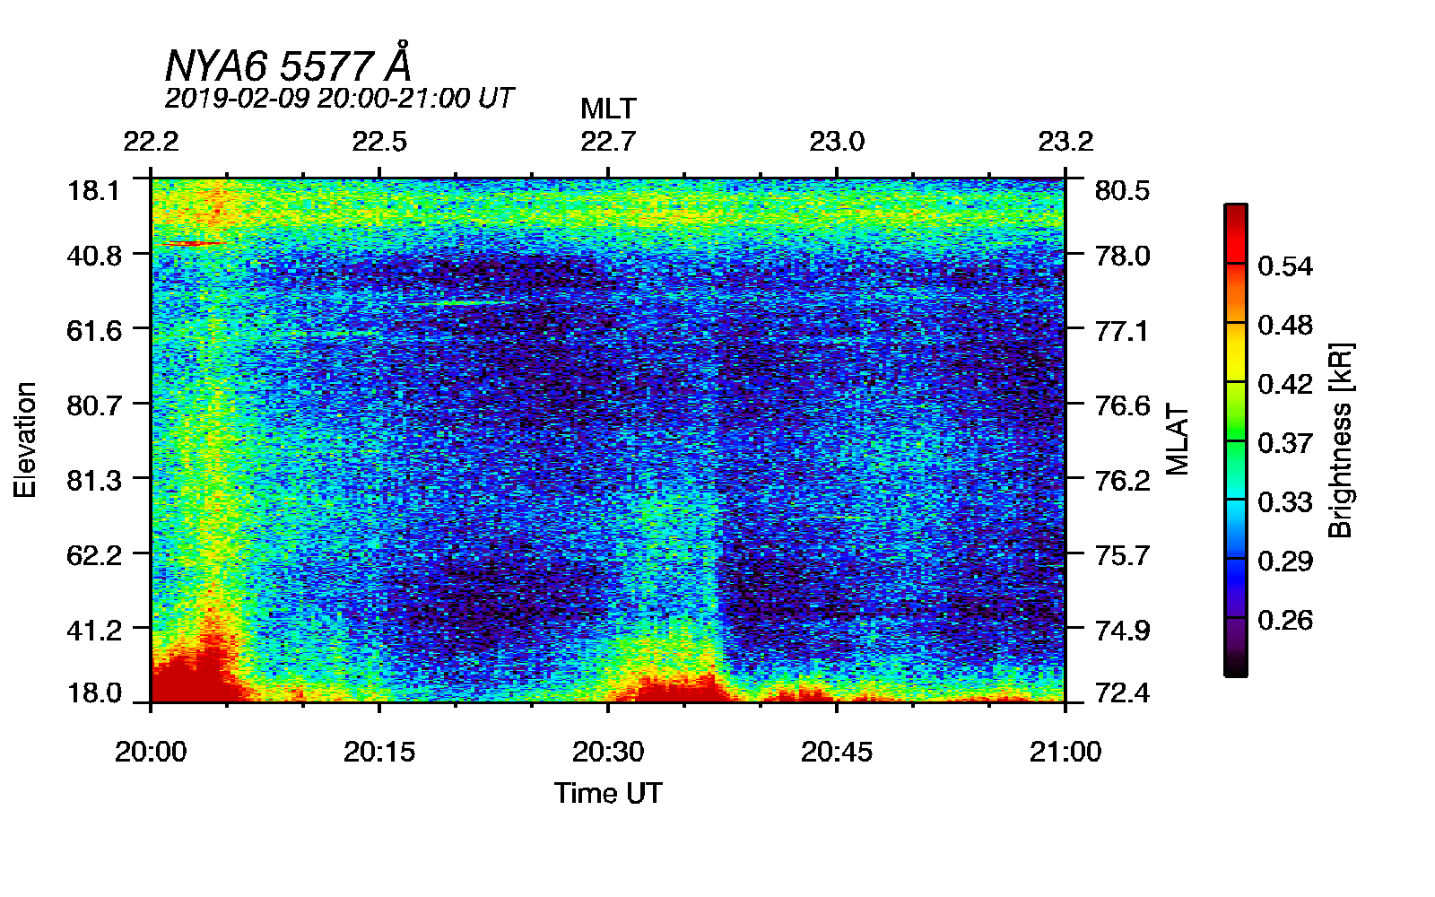Click elevation tick label '41.2'

pos(94,630)
